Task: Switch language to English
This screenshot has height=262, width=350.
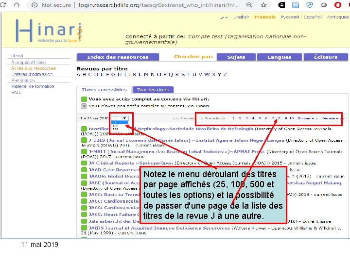Action: (241, 17)
